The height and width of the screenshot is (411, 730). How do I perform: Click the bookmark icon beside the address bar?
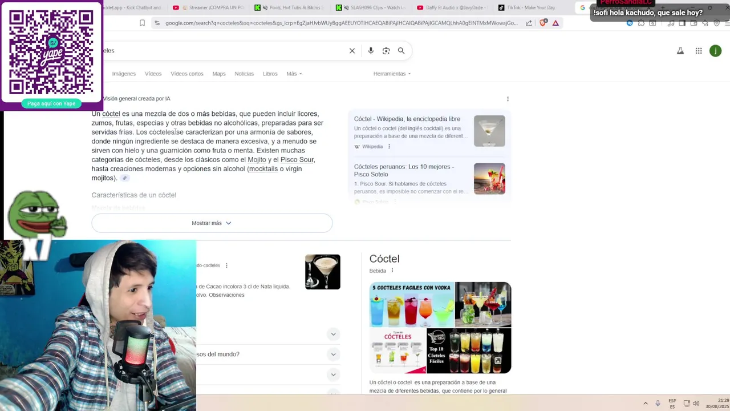point(142,23)
